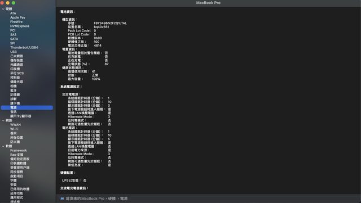Open 卷宗 under network
The height and width of the screenshot is (203, 361).
tap(14, 133)
